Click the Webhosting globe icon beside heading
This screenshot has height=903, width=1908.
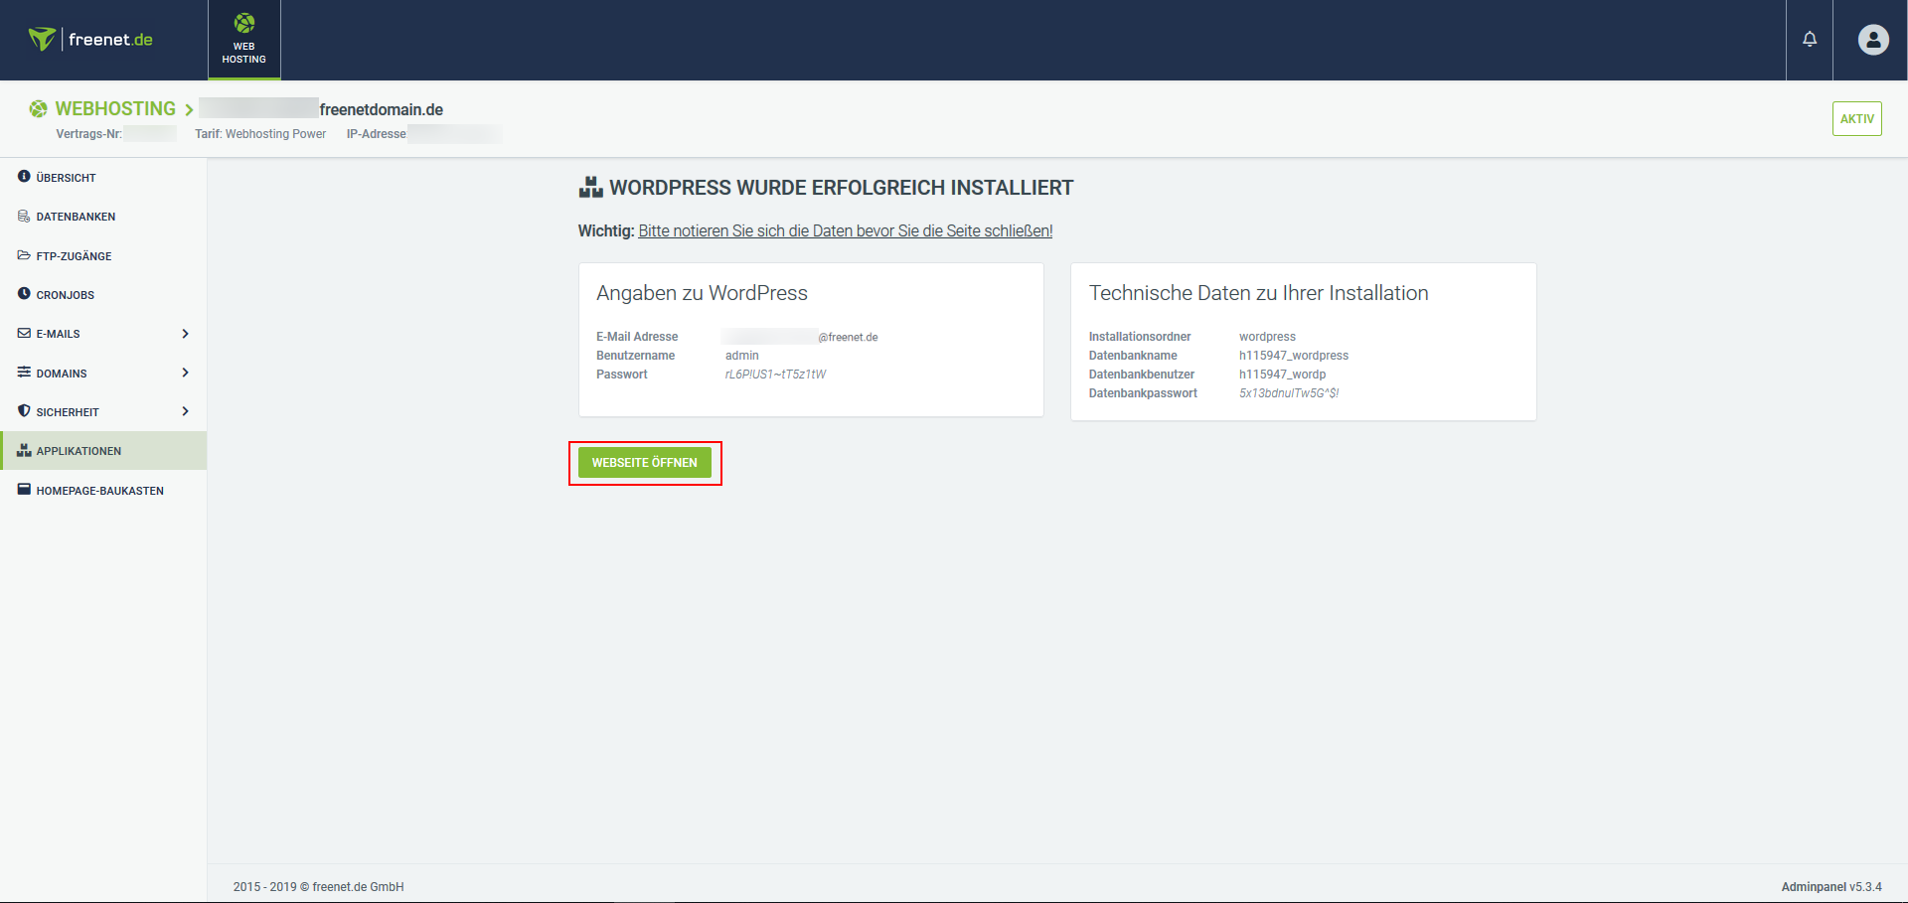tap(38, 108)
